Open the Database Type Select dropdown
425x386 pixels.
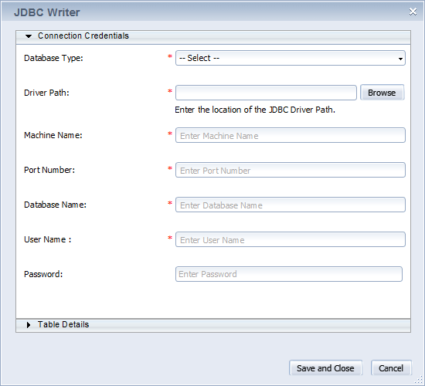[291, 58]
